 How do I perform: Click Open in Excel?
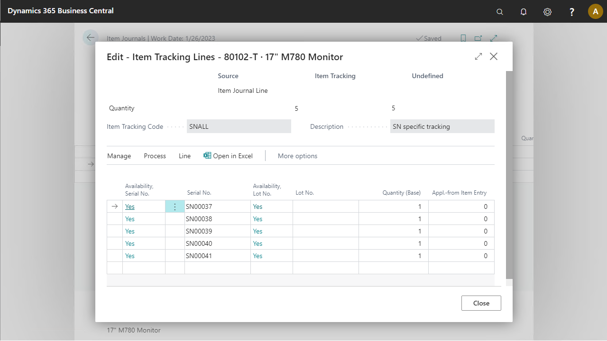[x=228, y=156]
